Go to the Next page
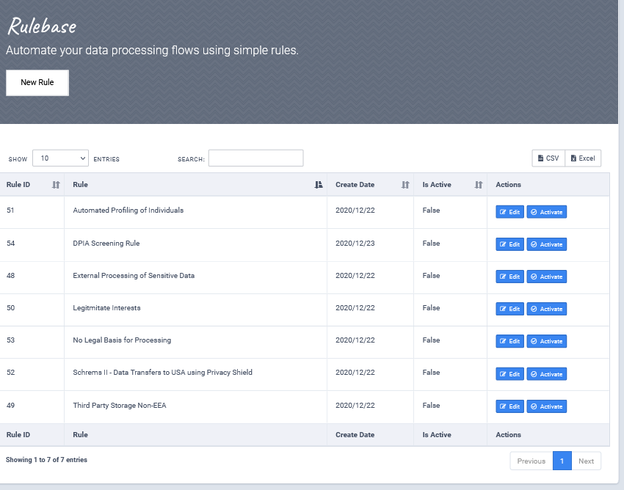 tap(587, 461)
